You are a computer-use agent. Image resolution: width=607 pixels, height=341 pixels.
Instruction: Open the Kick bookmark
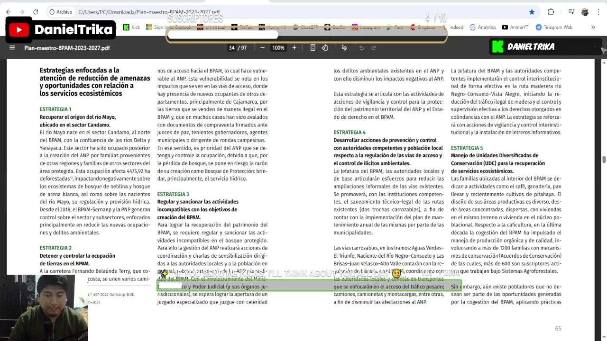(131, 27)
